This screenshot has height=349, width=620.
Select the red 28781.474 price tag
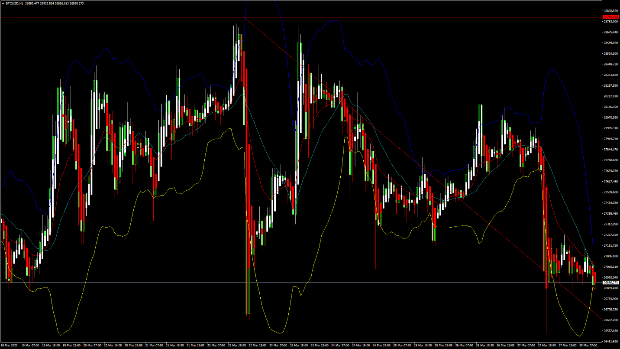coord(610,17)
